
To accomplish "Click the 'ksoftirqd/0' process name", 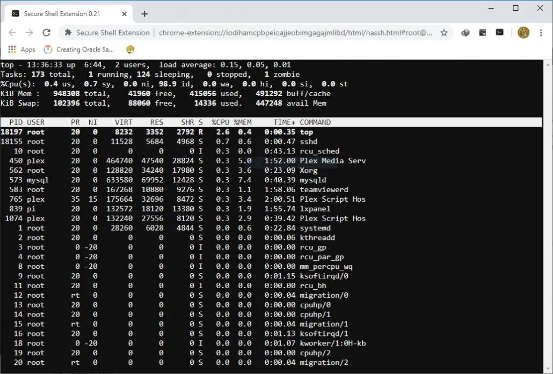I will [x=324, y=276].
